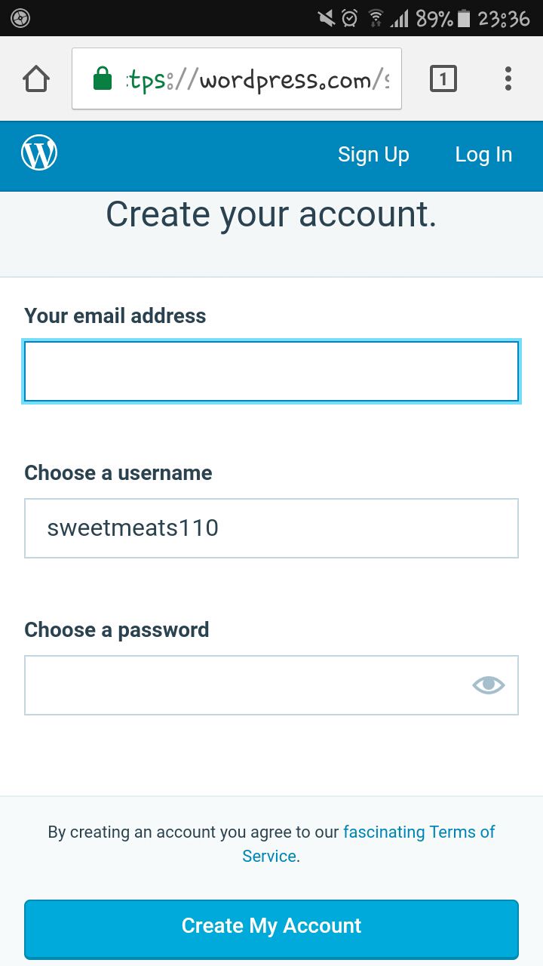The height and width of the screenshot is (966, 543).
Task: Tap the Wi-Fi status icon
Action: (x=375, y=18)
